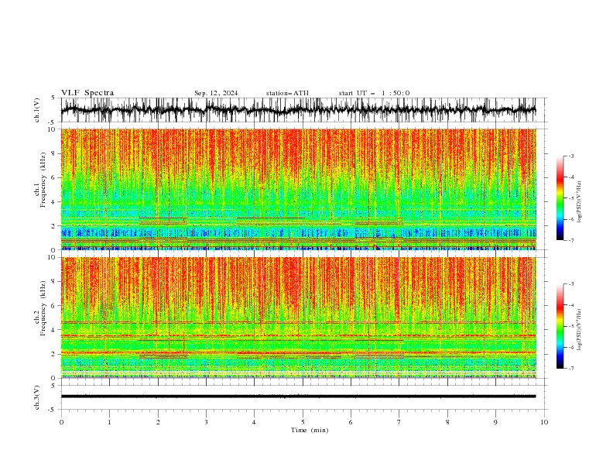The height and width of the screenshot is (474, 613).
Task: Click the "-3" label on the upper color bar
Action: coord(571,156)
